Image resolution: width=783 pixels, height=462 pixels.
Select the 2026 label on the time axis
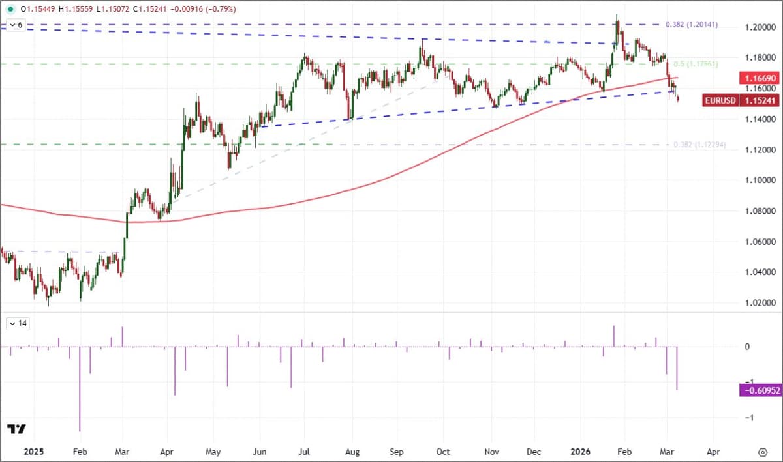pyautogui.click(x=580, y=451)
